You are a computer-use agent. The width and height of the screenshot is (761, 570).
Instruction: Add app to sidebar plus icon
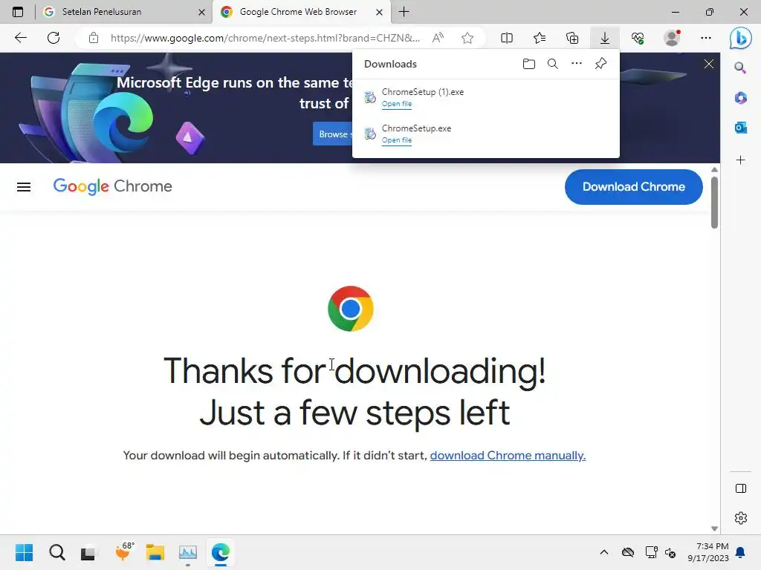[741, 160]
